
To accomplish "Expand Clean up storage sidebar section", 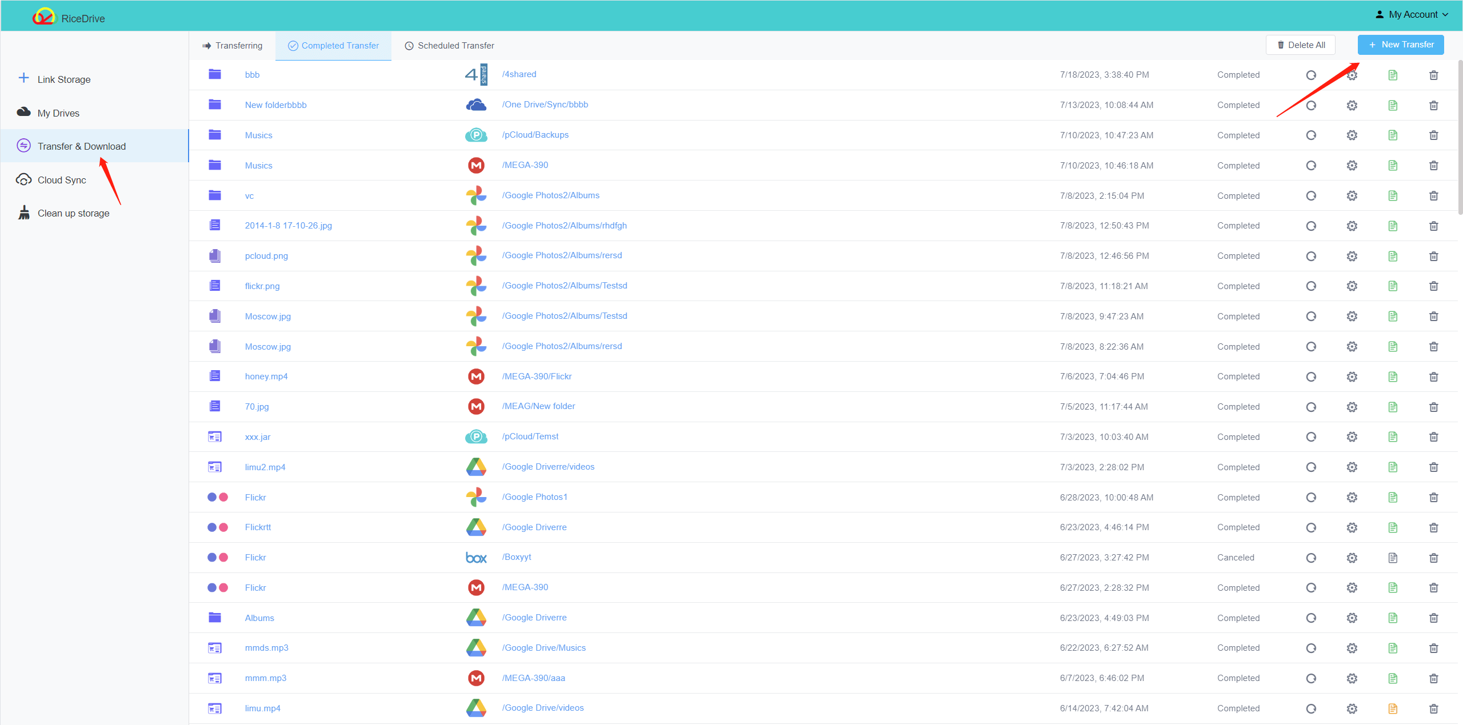I will click(73, 213).
